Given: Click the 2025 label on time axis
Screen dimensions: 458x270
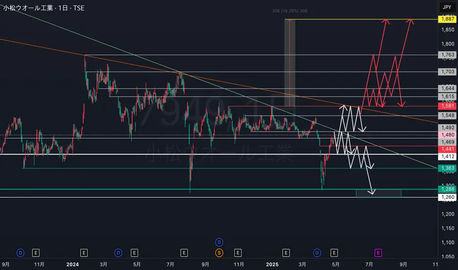Looking at the screenshot, I should [x=272, y=265].
